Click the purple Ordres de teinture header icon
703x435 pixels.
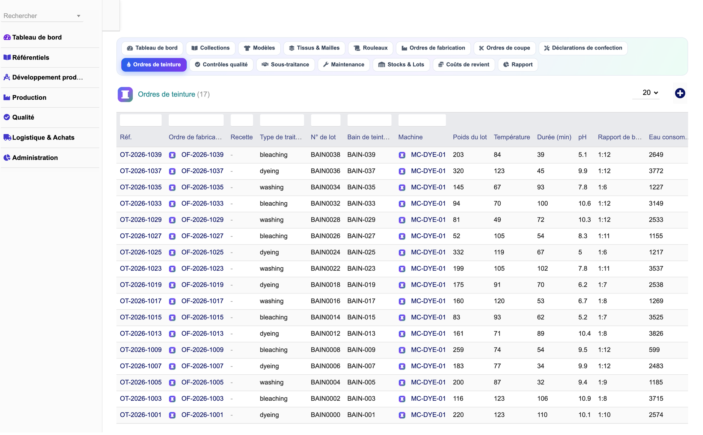pyautogui.click(x=125, y=94)
